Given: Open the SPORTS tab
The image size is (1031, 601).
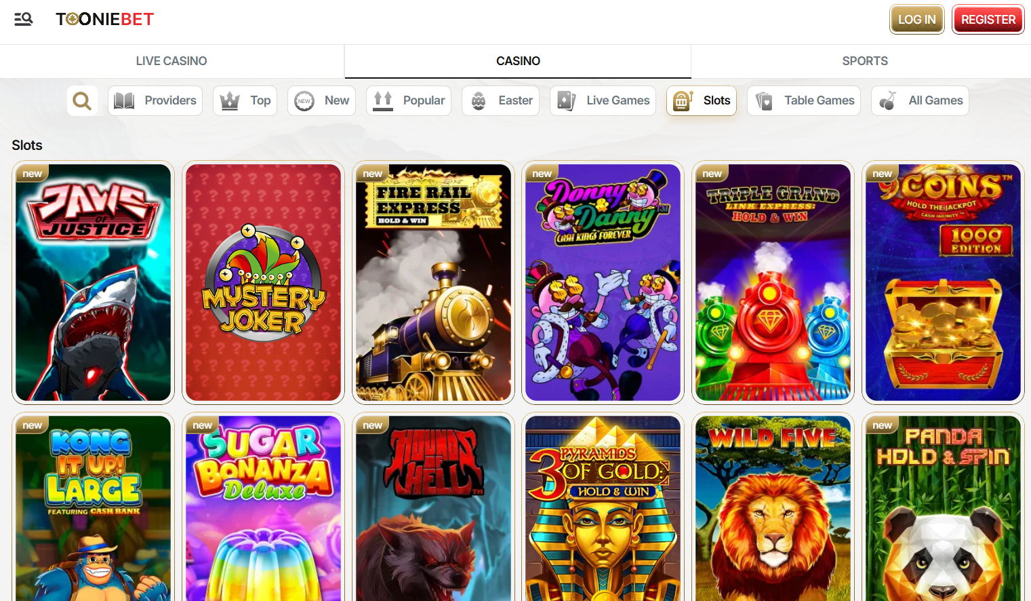Looking at the screenshot, I should (x=865, y=60).
